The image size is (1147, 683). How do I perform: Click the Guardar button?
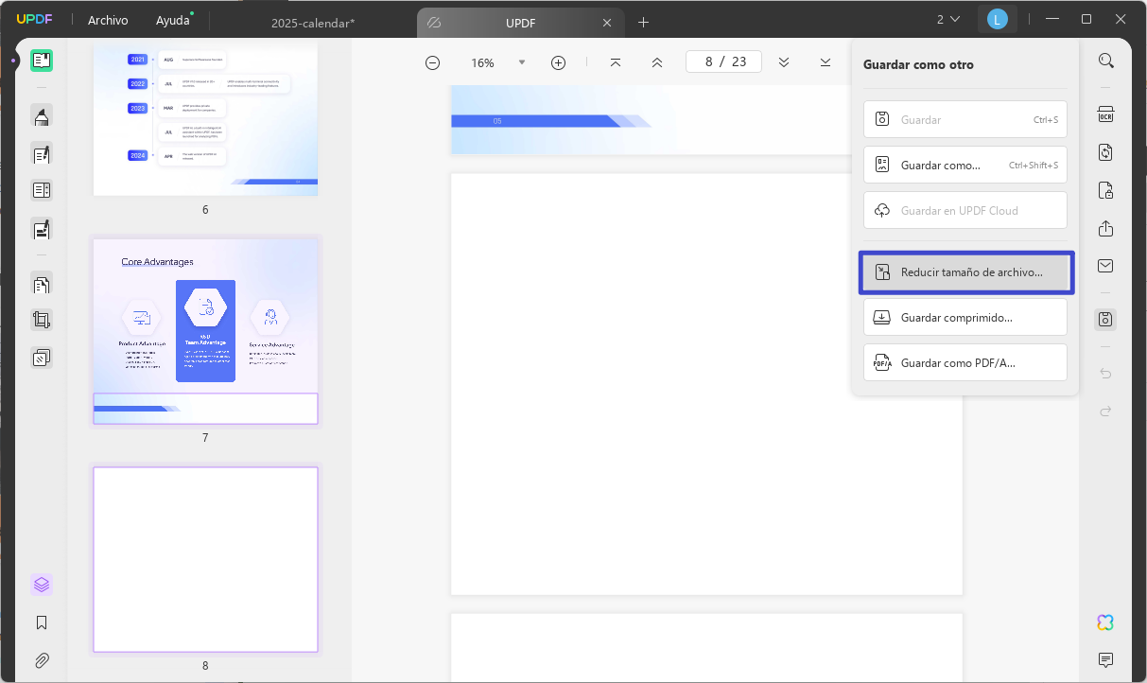point(965,119)
